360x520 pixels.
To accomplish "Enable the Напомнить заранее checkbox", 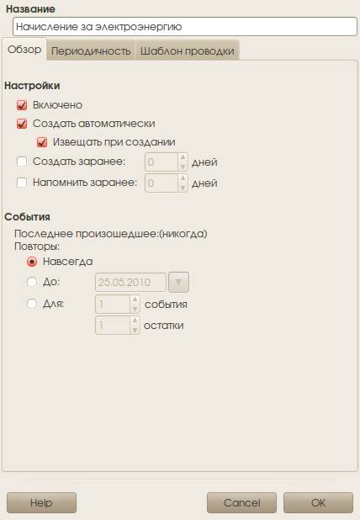I will click(22, 183).
